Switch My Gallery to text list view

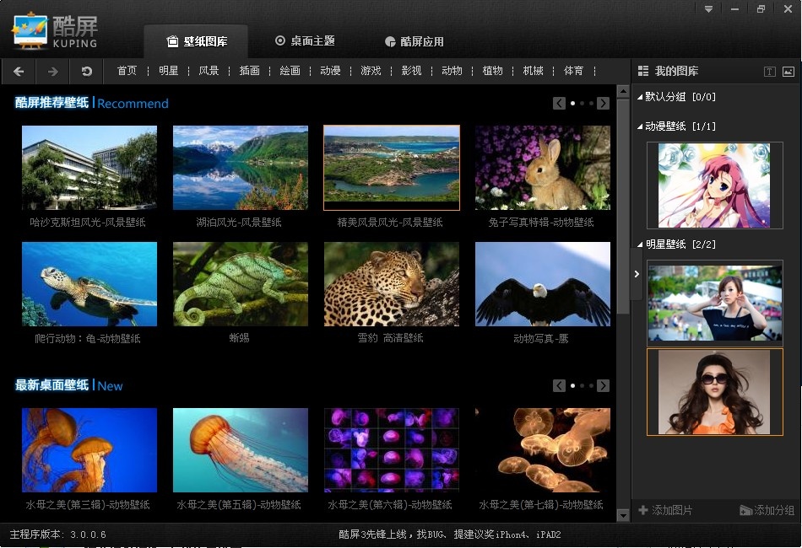coord(769,72)
